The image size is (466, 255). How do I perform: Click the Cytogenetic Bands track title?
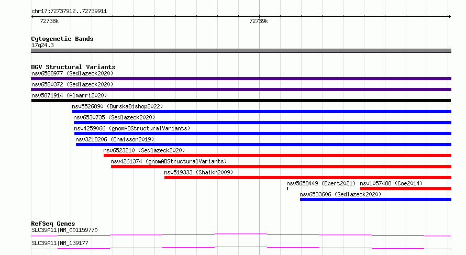(62, 39)
